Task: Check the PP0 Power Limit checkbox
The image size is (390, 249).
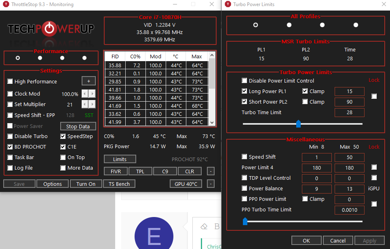Action: point(244,199)
